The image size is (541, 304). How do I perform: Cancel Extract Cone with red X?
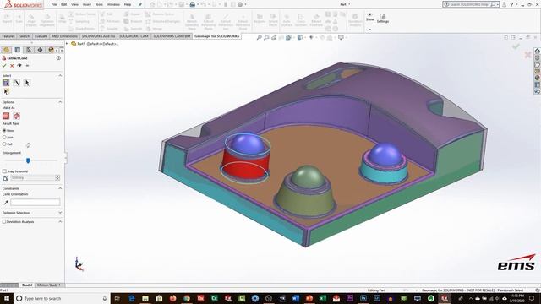point(12,66)
